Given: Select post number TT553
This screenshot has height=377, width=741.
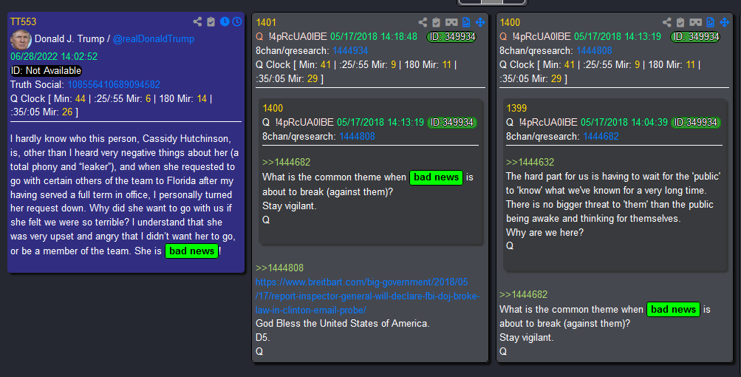Looking at the screenshot, I should click(x=23, y=21).
